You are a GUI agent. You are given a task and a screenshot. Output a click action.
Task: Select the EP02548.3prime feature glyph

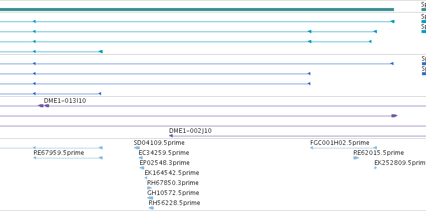(x=142, y=168)
